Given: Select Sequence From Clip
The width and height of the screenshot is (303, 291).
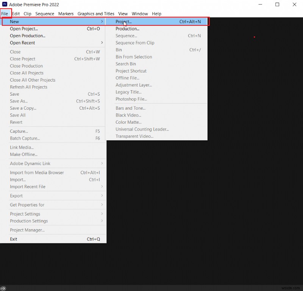Looking at the screenshot, I should (x=156, y=43).
